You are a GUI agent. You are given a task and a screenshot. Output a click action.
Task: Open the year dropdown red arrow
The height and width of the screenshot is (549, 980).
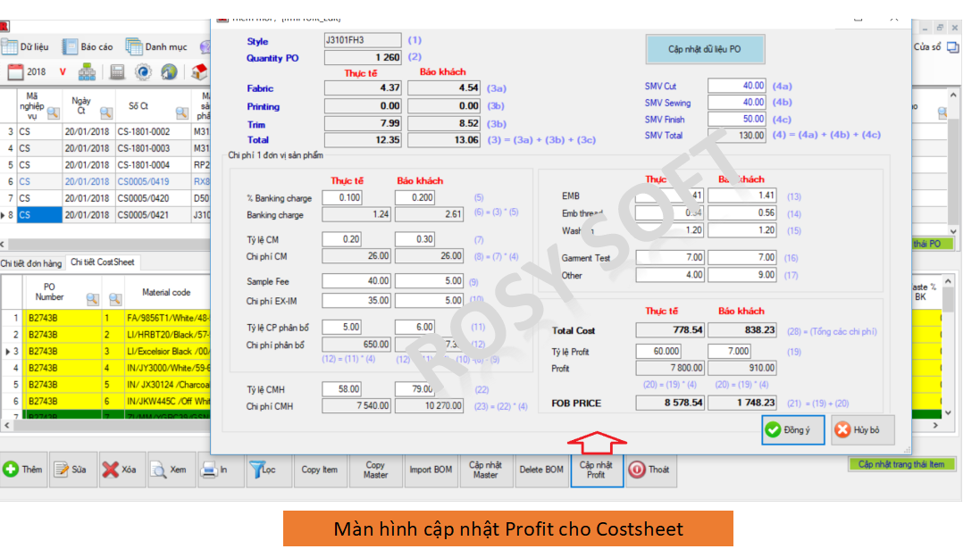click(x=63, y=72)
